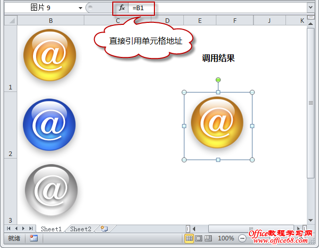This screenshot has width=319, height=248.
Task: Click the insert new worksheet icon
Action: (104, 229)
